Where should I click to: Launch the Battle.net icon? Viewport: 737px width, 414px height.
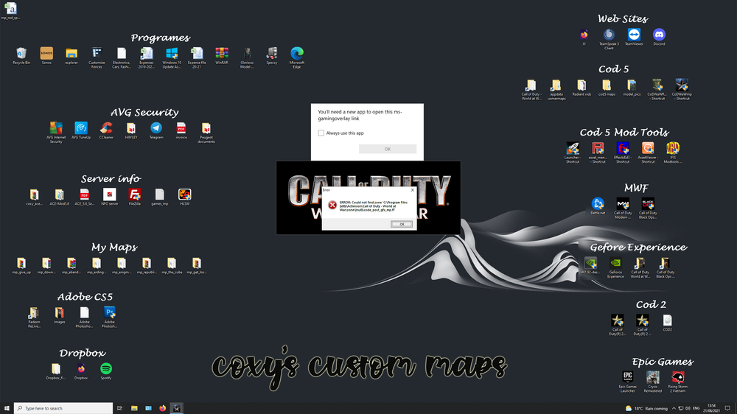click(x=598, y=204)
